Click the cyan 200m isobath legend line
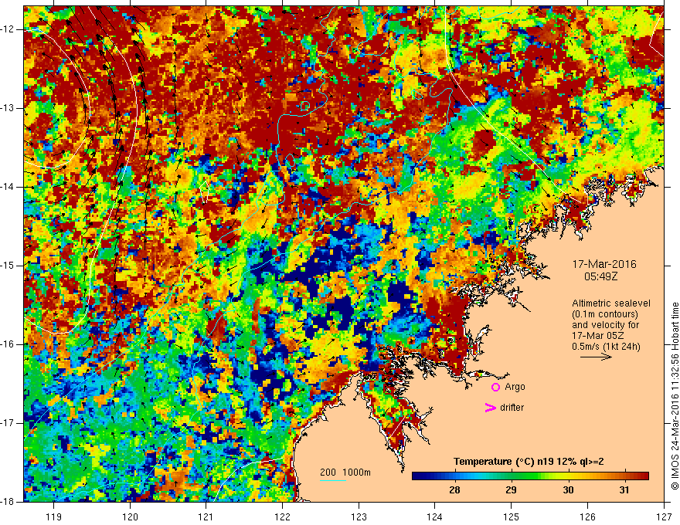The height and width of the screenshot is (525, 680). point(333,480)
